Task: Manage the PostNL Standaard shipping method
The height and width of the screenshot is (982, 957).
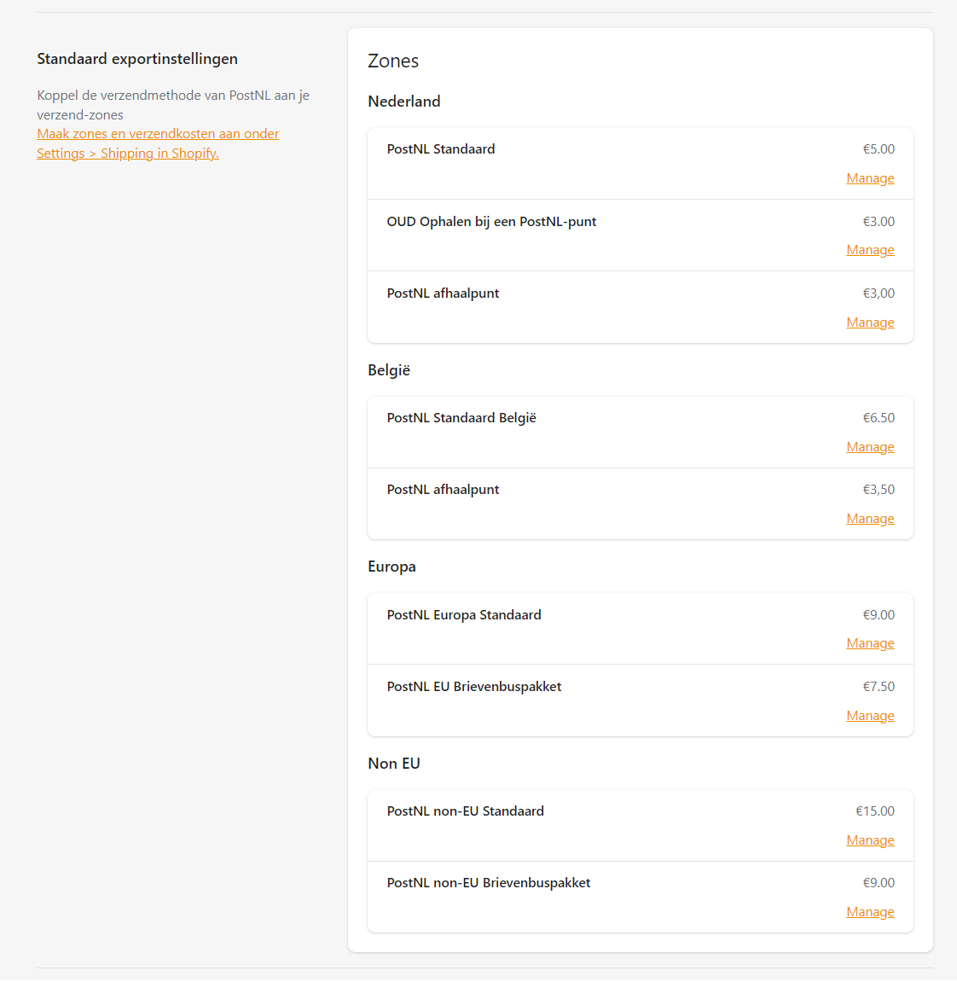Action: [x=869, y=177]
